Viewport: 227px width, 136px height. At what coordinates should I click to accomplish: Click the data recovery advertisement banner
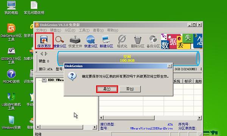pos(182,41)
